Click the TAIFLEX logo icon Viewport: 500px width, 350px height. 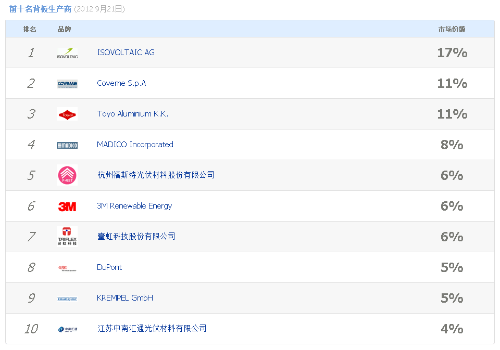click(67, 237)
